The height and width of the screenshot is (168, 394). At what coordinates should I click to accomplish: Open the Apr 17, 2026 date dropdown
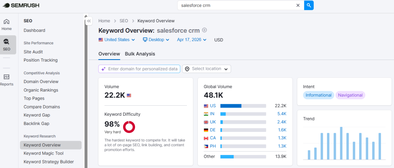(192, 40)
